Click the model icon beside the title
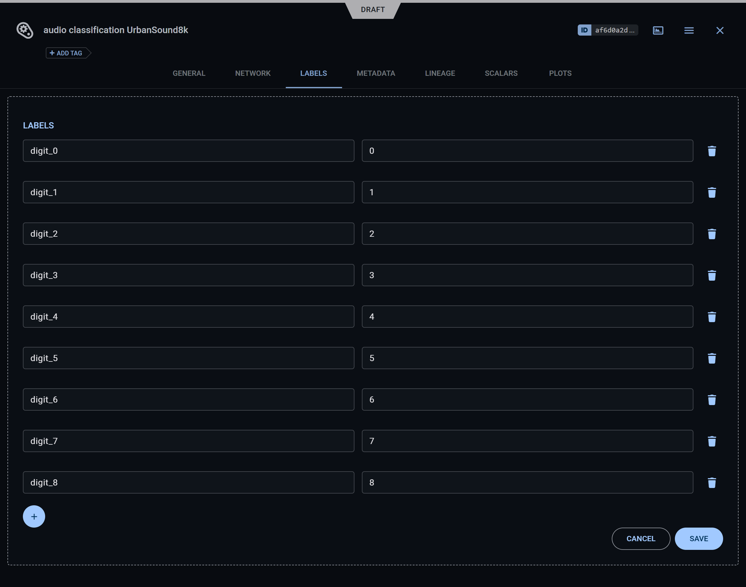 click(x=25, y=30)
